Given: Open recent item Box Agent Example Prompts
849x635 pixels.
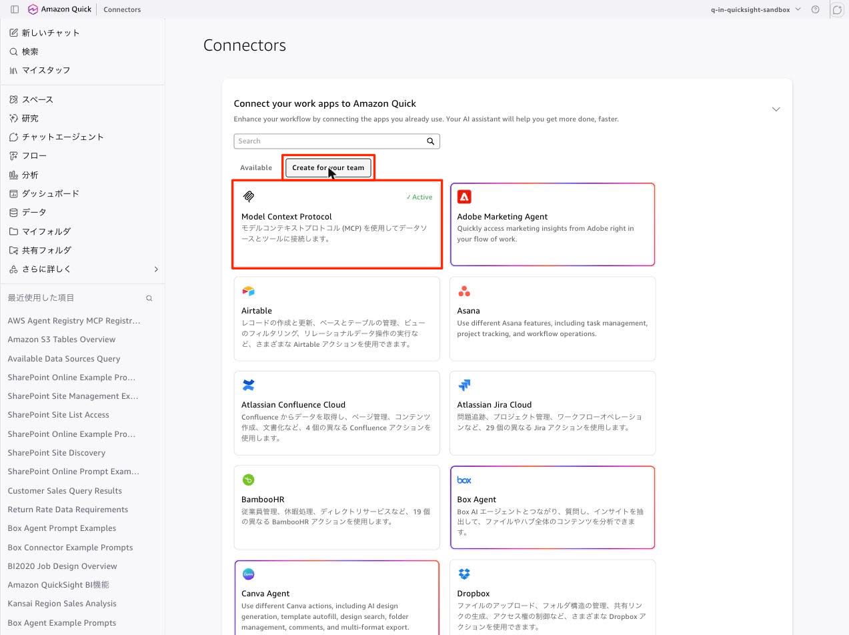Looking at the screenshot, I should pyautogui.click(x=61, y=623).
